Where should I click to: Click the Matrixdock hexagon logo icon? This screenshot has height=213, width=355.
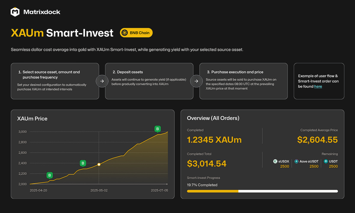[x=15, y=12]
